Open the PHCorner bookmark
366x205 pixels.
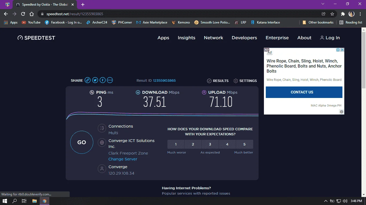coord(122,22)
